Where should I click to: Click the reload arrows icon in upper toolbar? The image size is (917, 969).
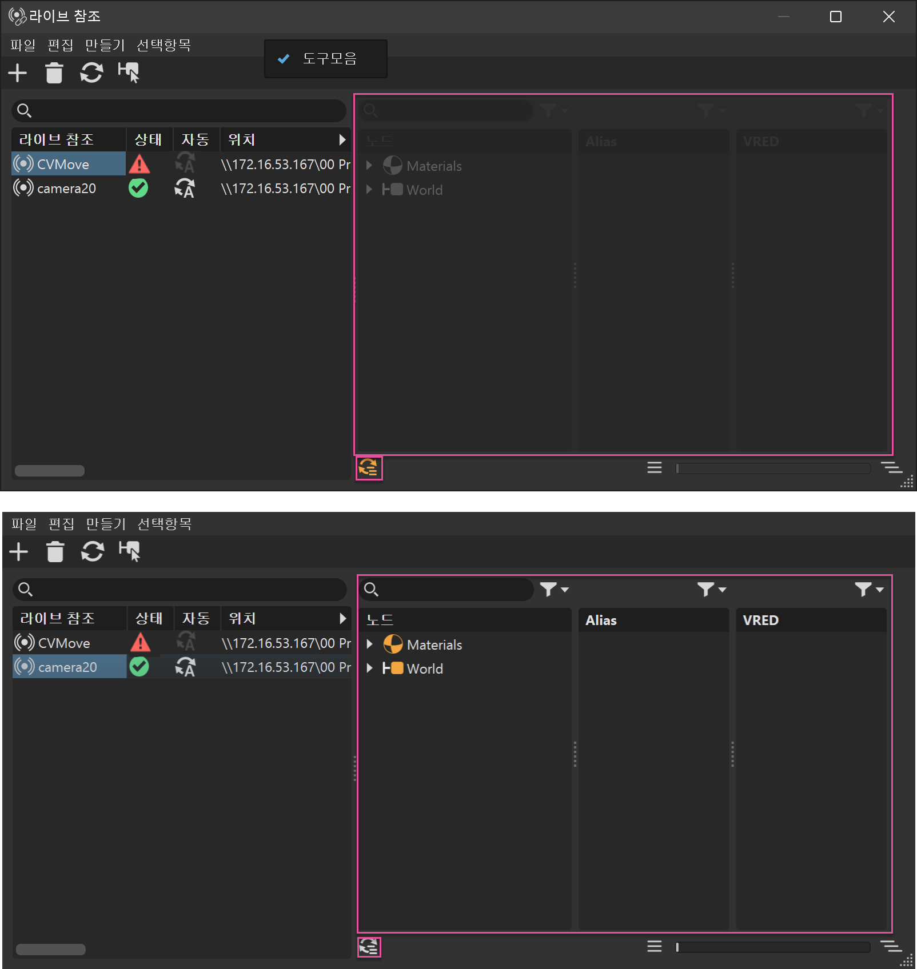point(91,73)
